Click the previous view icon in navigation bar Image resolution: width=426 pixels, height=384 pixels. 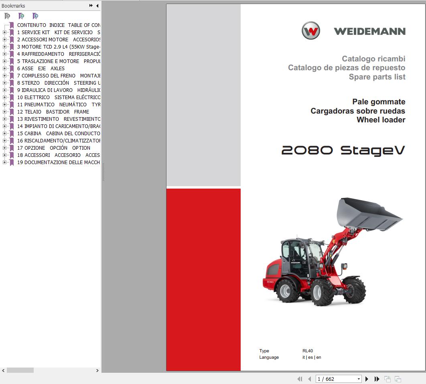click(x=387, y=379)
